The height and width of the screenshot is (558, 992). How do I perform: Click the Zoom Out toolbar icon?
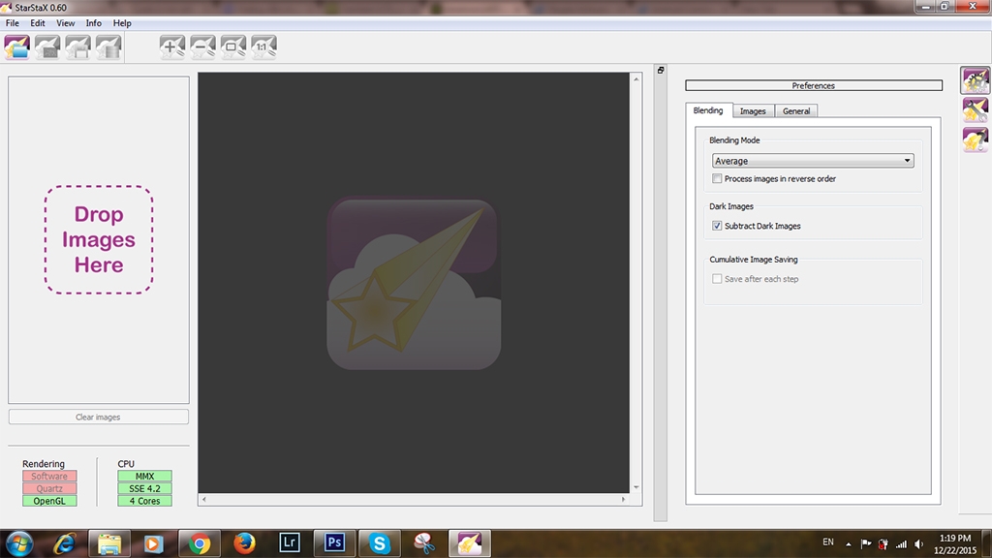[202, 47]
